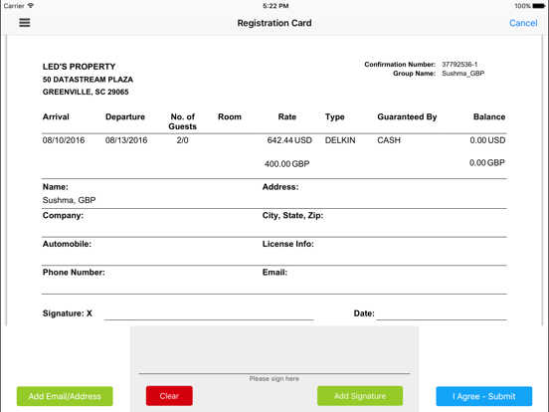Select LED'S PROPERTY heading
The image size is (549, 412).
click(79, 67)
